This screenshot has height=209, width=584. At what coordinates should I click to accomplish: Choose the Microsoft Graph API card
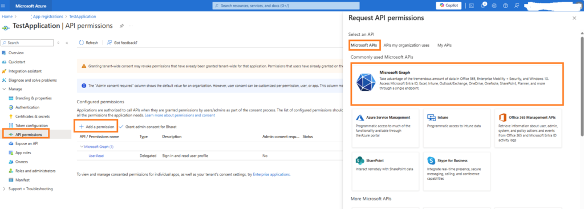click(x=457, y=84)
